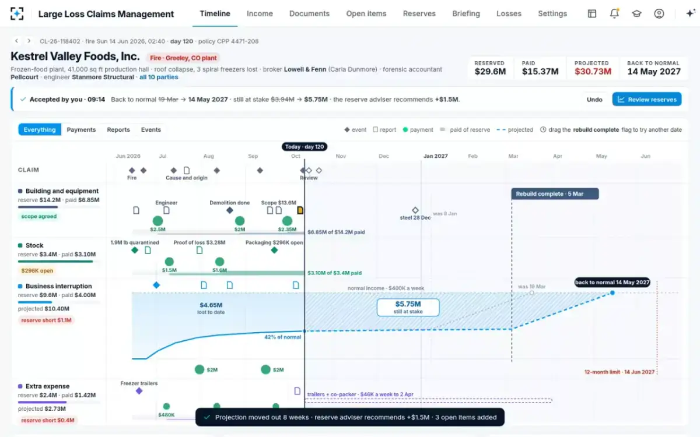
Task: Click the 12-month limit 14 Jun 2027 label
Action: click(x=619, y=372)
